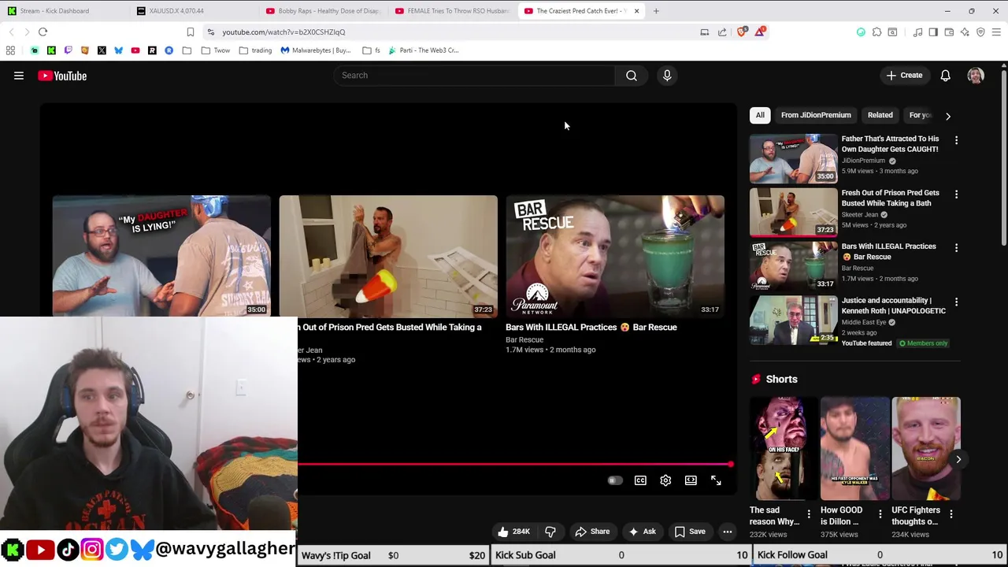Viewport: 1008px width, 567px height.
Task: Toggle closed captions on the player
Action: coord(640,480)
